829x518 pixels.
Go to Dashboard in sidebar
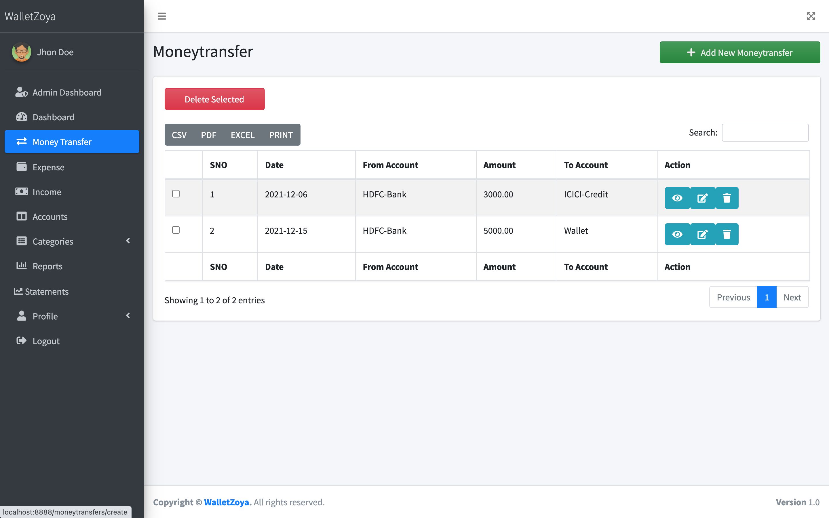72,117
